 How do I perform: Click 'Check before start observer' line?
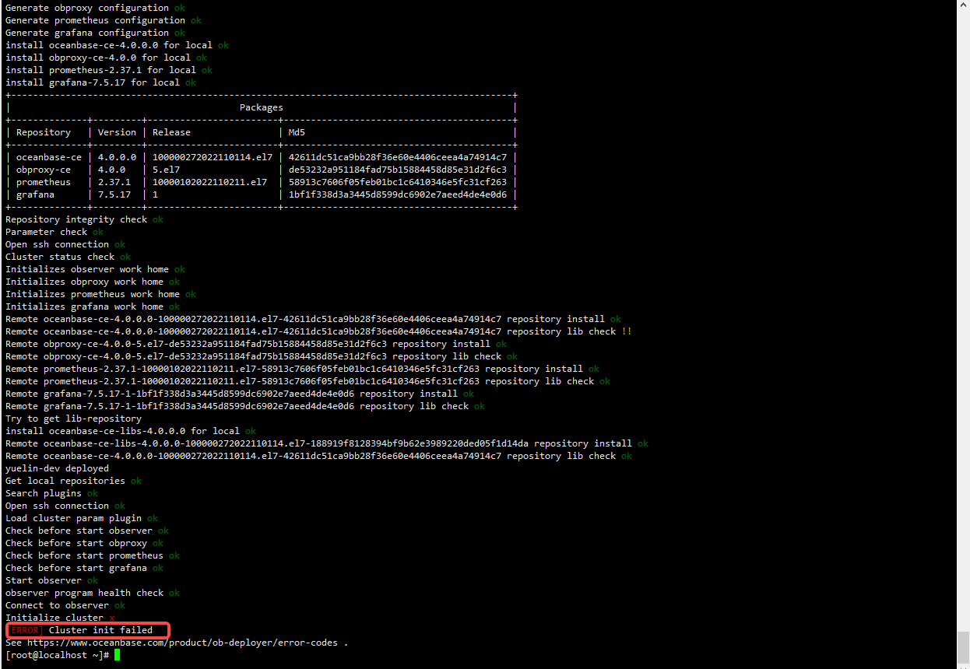[87, 531]
